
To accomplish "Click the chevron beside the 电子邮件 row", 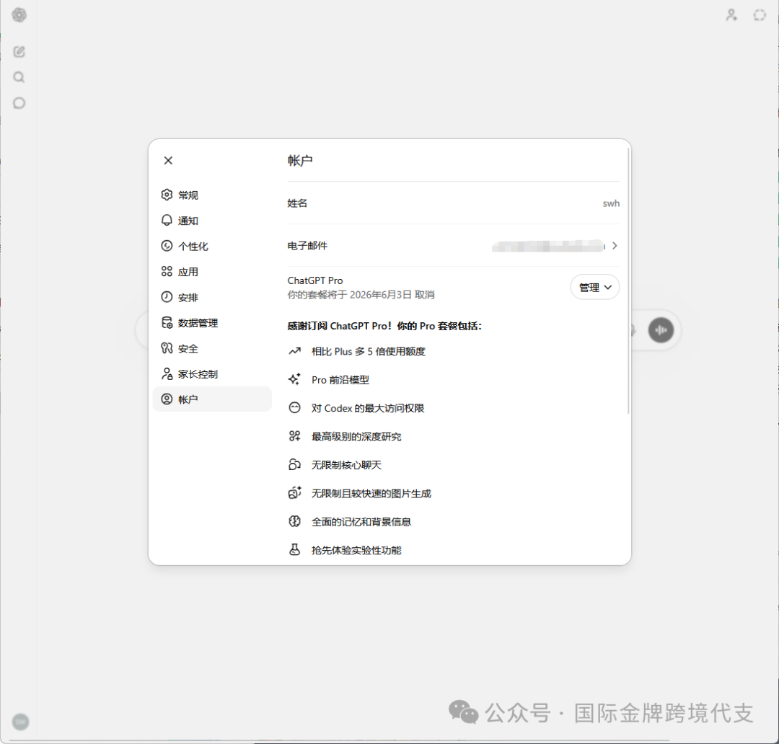I will click(x=615, y=246).
